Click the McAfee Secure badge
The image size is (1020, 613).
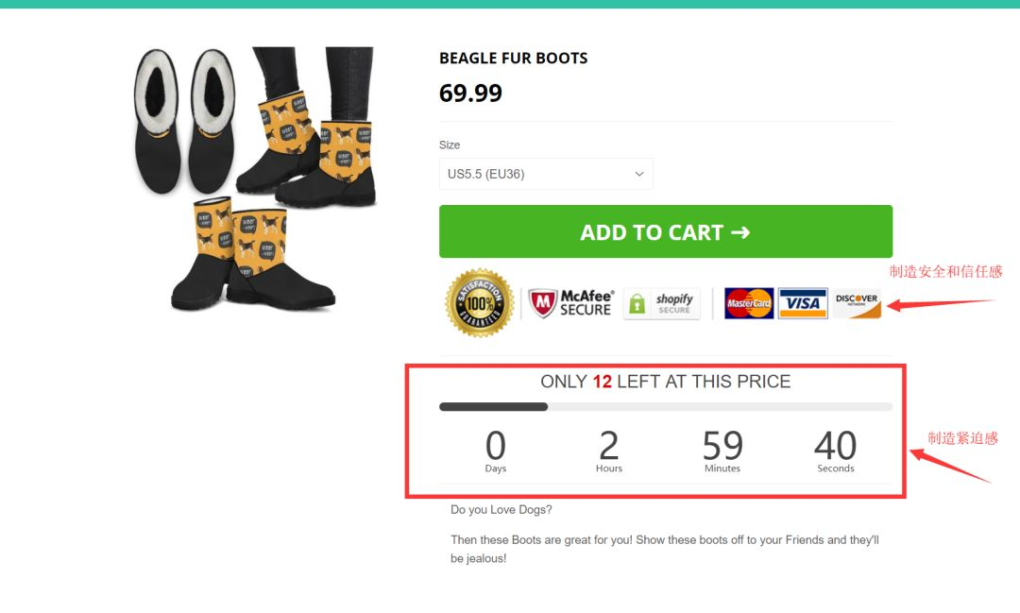tap(570, 303)
